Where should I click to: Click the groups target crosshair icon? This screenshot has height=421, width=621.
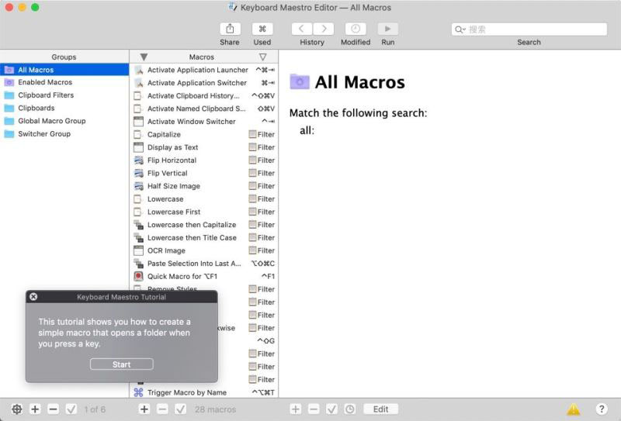coord(16,409)
